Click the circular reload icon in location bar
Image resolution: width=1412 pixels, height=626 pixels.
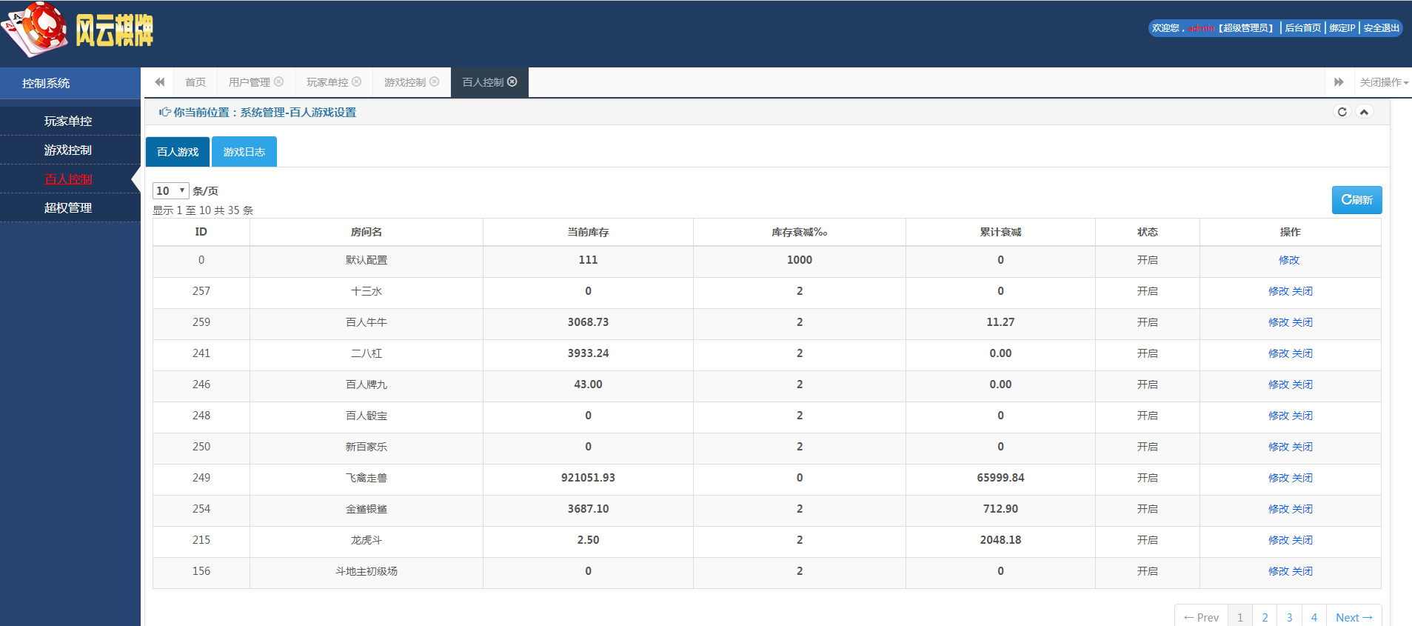(x=1342, y=112)
